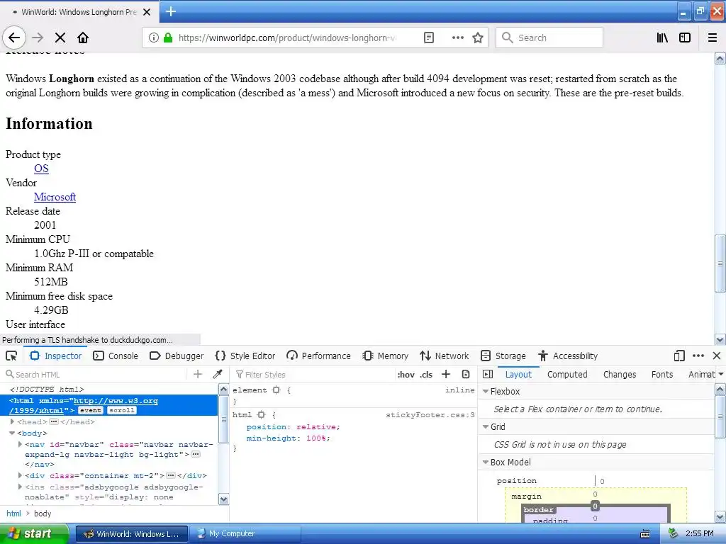
Task: Open the Accessibility tab
Action: tap(568, 356)
